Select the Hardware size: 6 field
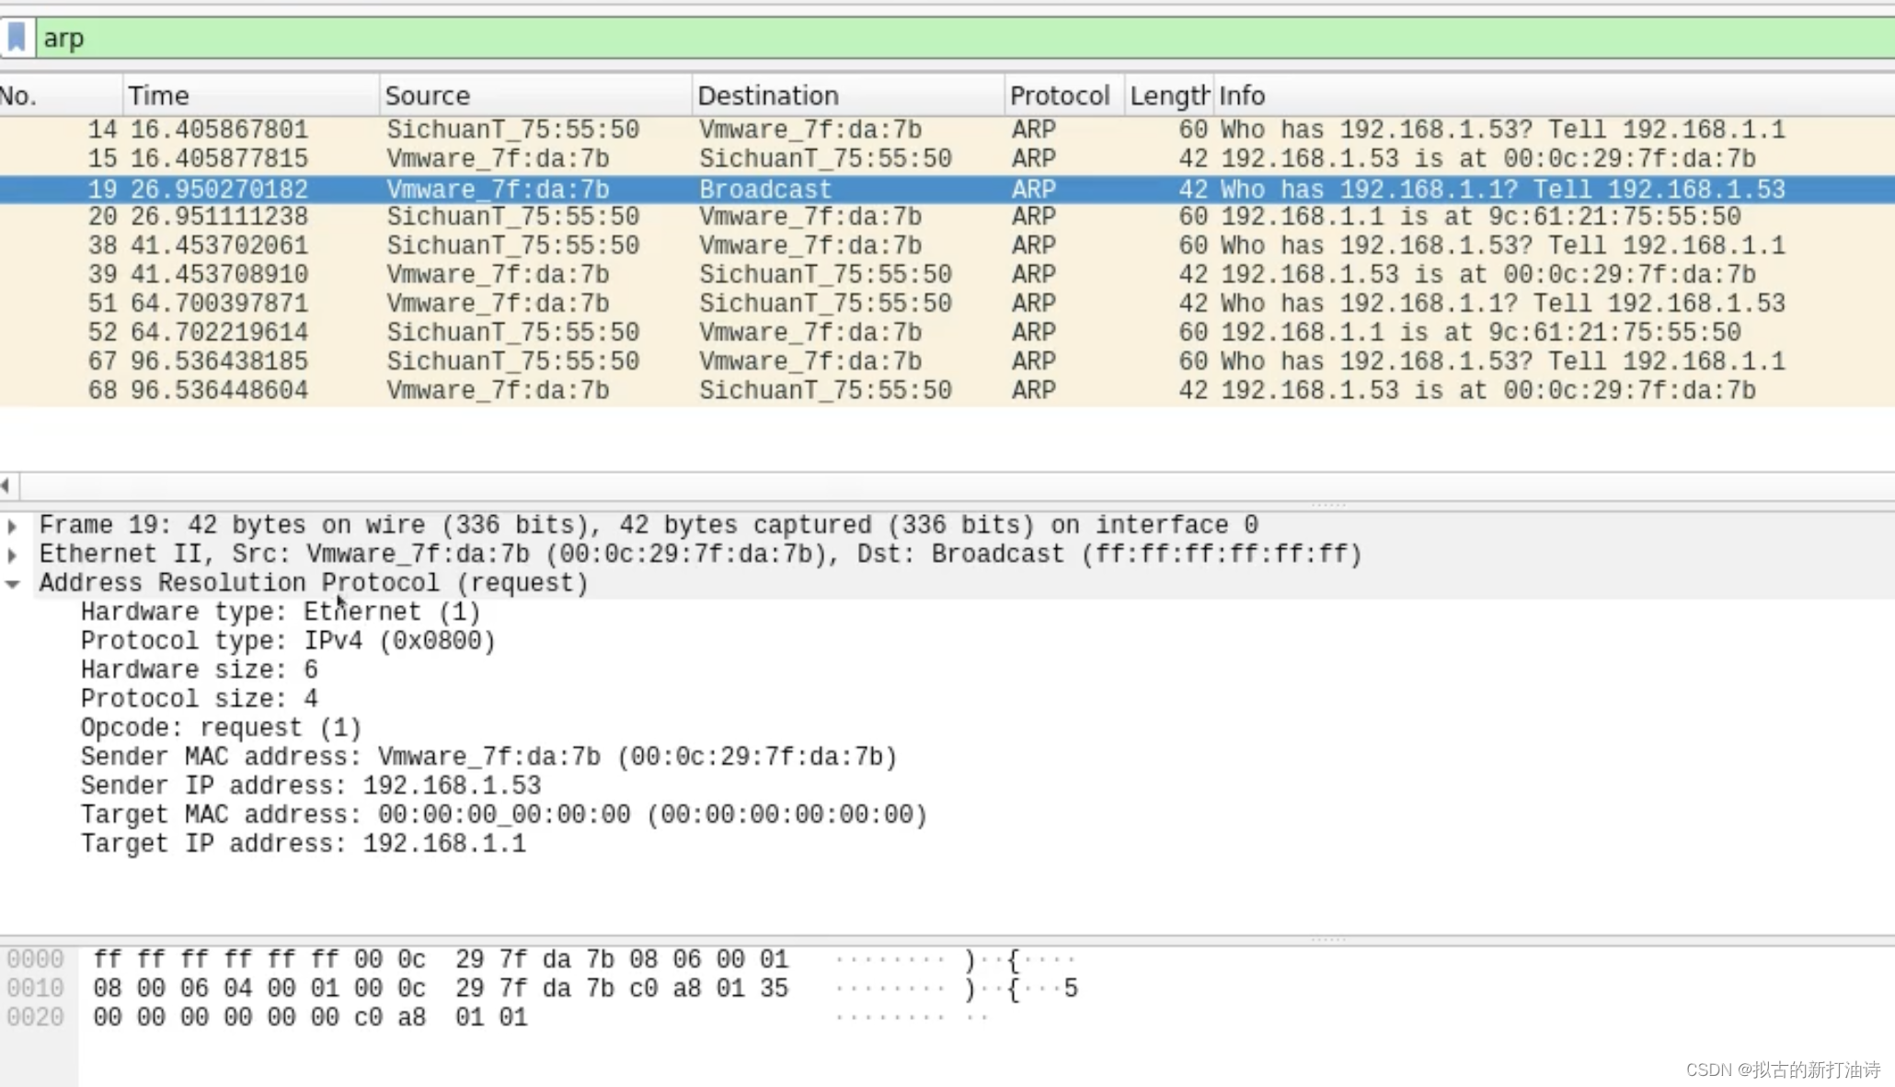Viewport: 1895px width, 1087px height. click(x=199, y=670)
